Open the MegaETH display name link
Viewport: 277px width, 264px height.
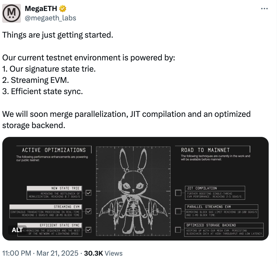tap(41, 9)
